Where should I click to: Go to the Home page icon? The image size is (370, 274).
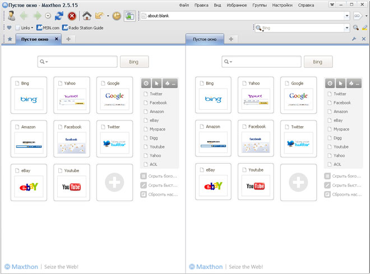pyautogui.click(x=87, y=16)
